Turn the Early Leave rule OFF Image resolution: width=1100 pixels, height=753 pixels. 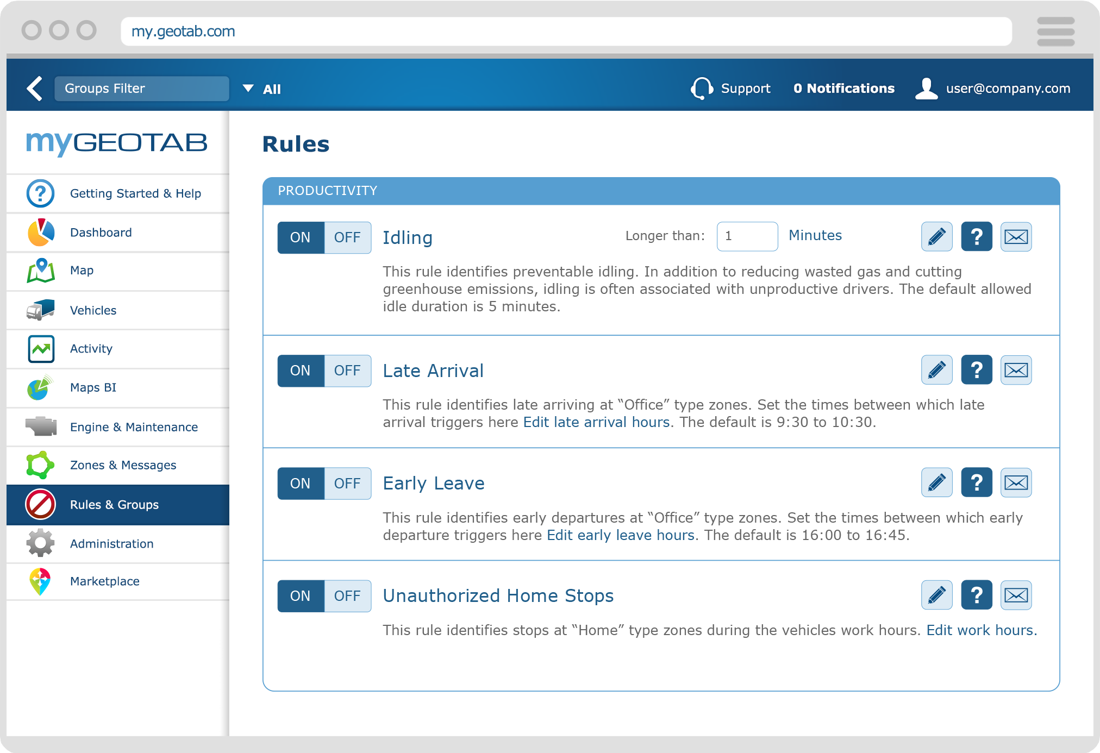pos(348,484)
